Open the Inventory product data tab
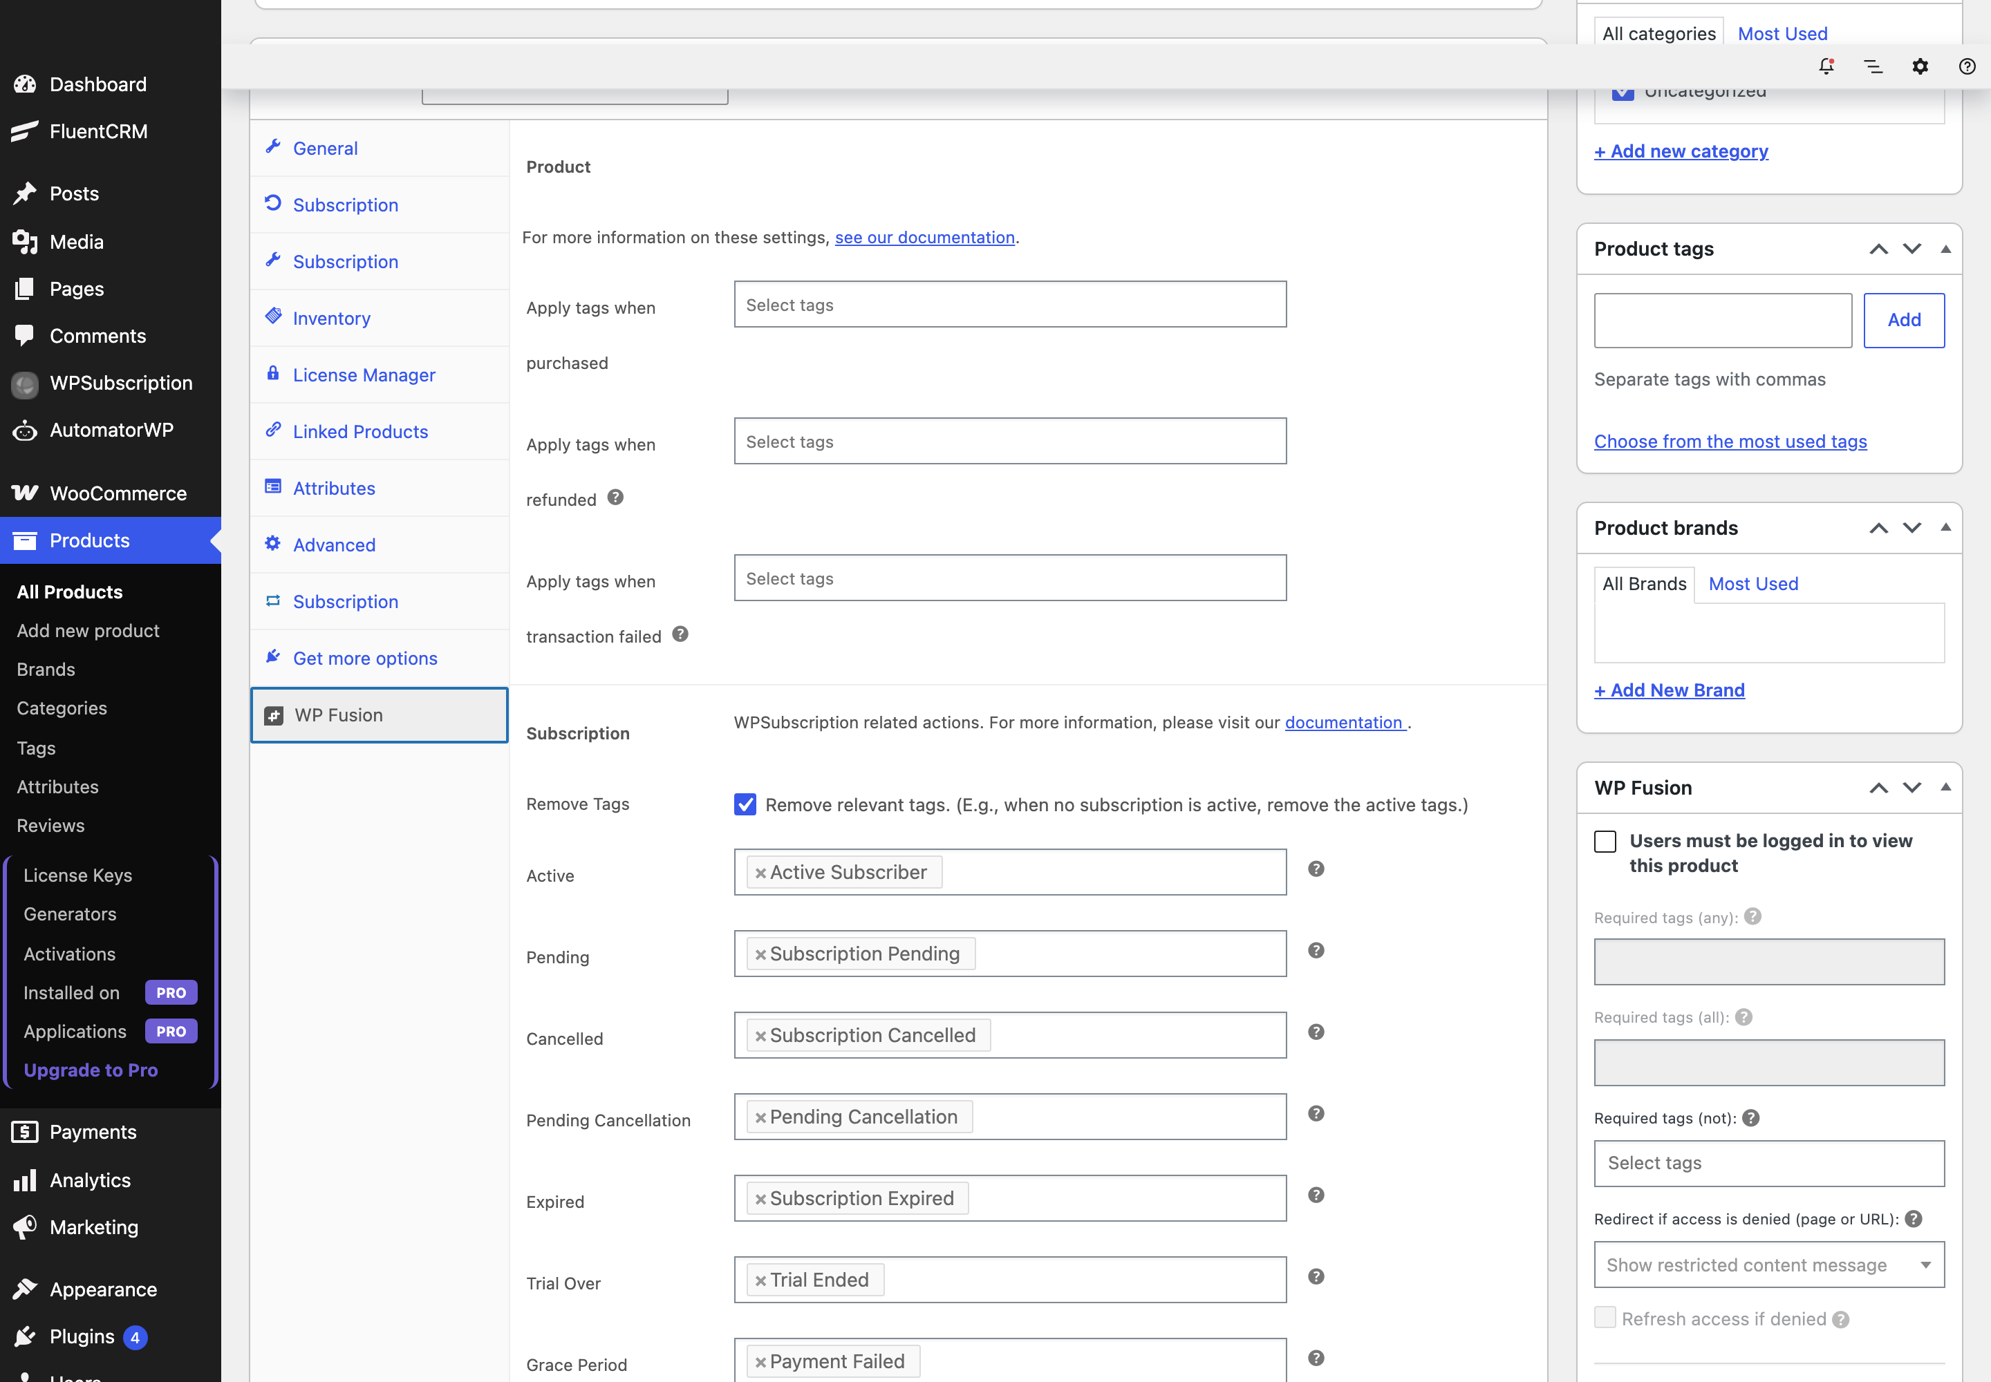The image size is (1991, 1382). tap(379, 318)
